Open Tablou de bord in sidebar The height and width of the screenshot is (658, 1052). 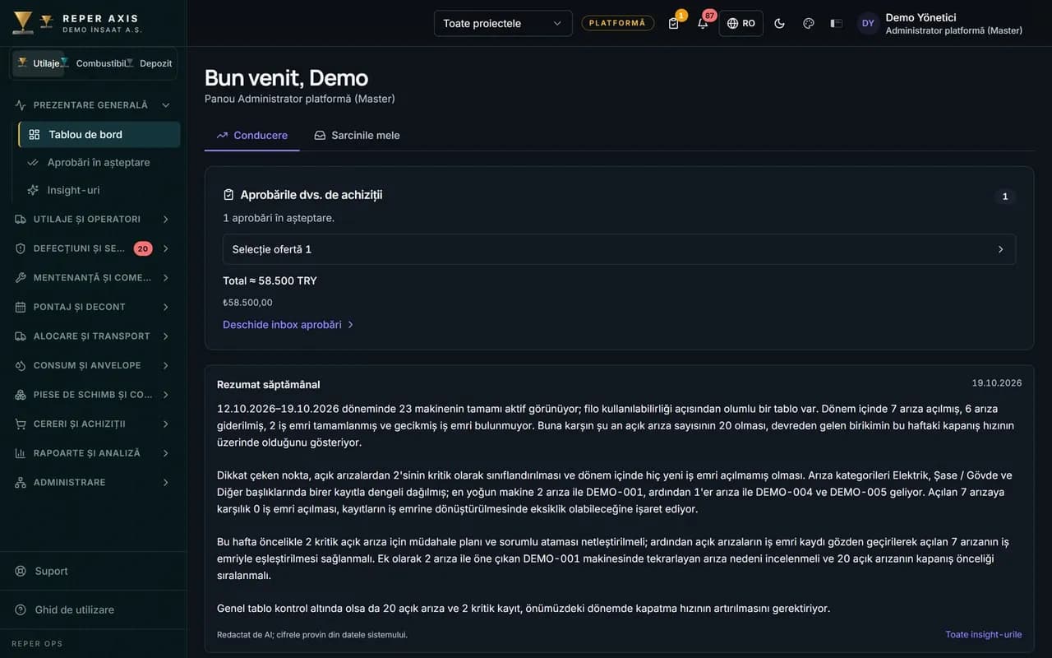coord(99,134)
